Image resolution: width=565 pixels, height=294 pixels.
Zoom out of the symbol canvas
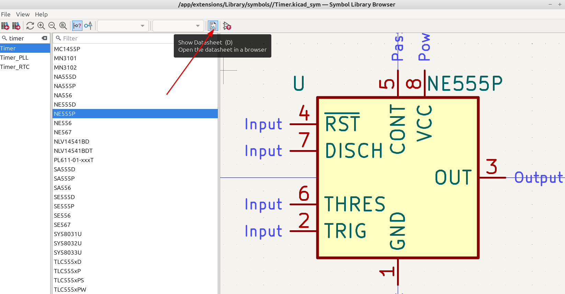pos(52,26)
